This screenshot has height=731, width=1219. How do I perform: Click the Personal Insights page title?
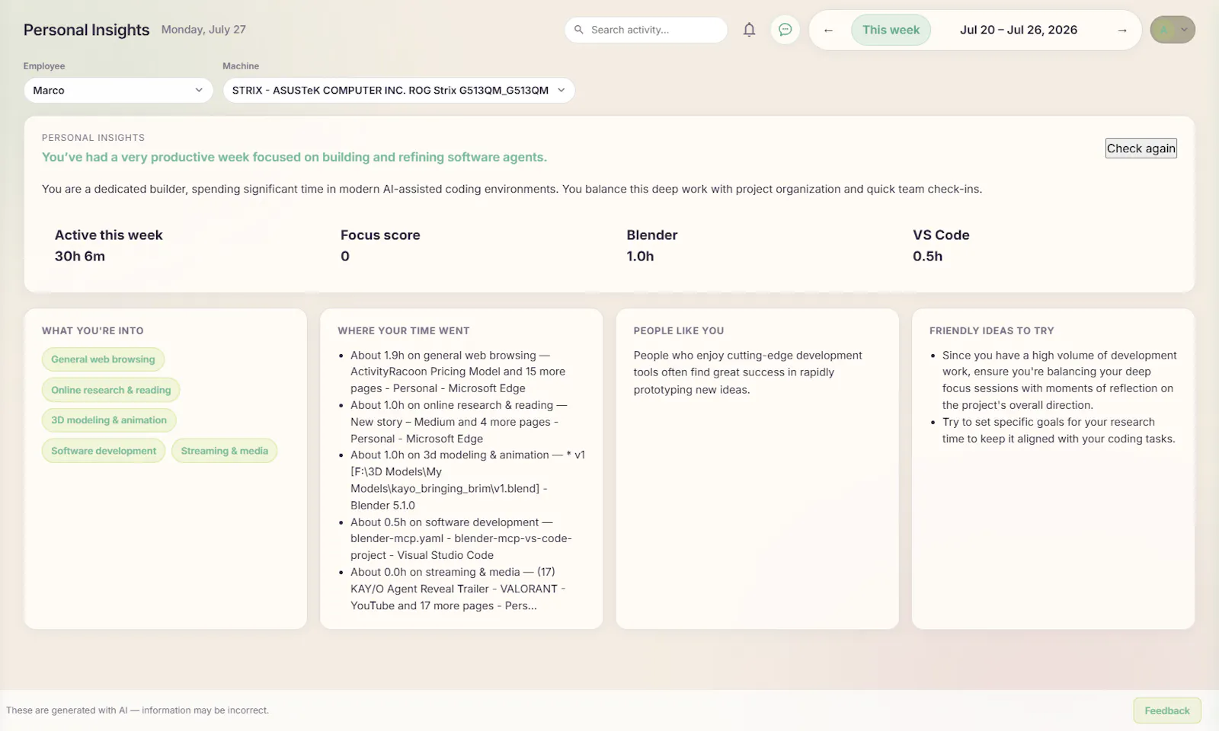point(86,30)
